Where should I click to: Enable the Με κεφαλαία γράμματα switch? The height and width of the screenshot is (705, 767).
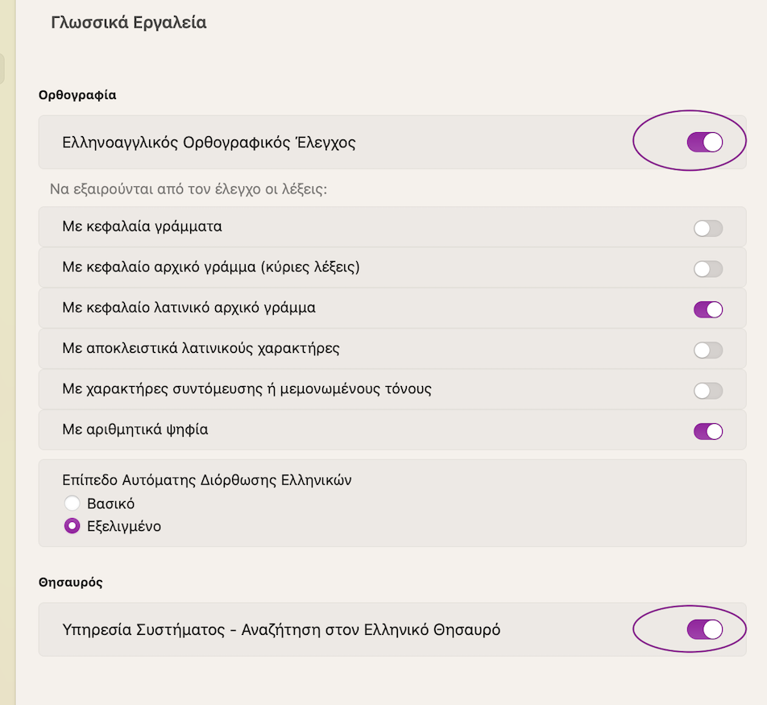[x=708, y=228]
